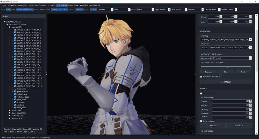The height and width of the screenshot is (139, 259).
Task: Toggle the OSG button
Action: [60, 10]
